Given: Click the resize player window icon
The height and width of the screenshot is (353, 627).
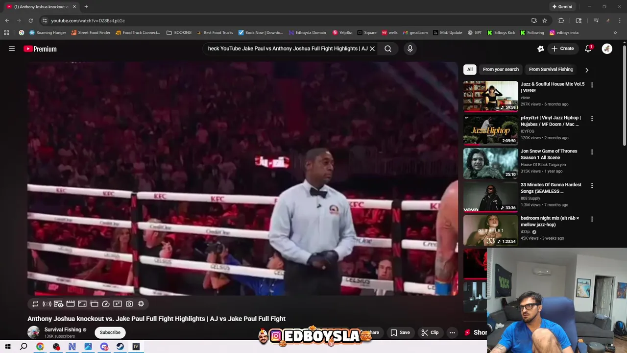Looking at the screenshot, I should [x=82, y=304].
